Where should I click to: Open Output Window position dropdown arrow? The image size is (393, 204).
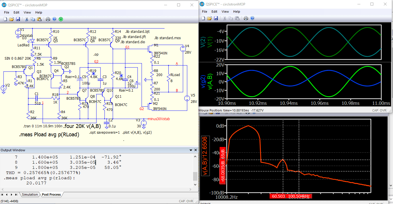tap(191, 150)
